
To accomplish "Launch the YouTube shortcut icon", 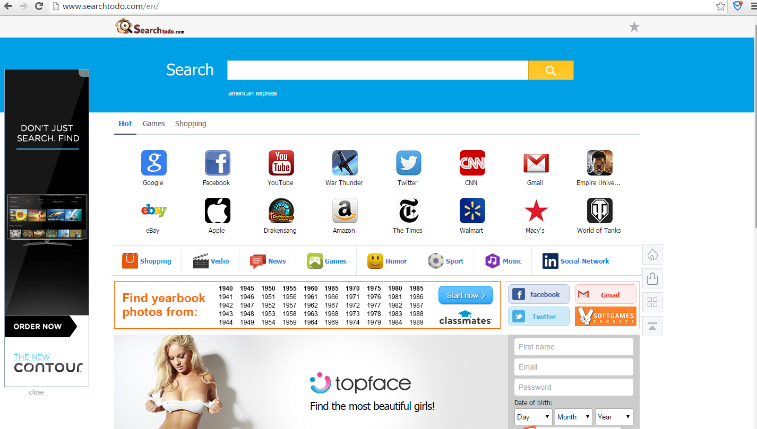I will [x=281, y=163].
